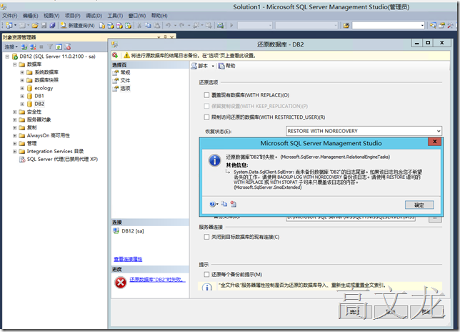Image resolution: width=460 pixels, height=332 pixels.
Task: Click the Disconnect icon in Object Explorer
Action: pos(33,47)
